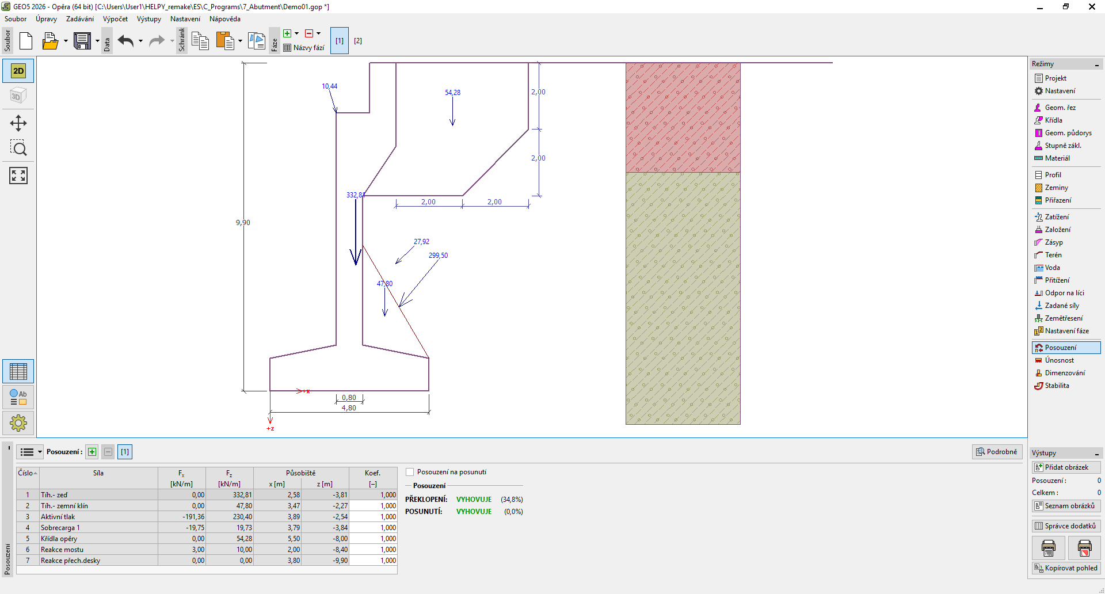
Task: Click the fit-to-window view icon
Action: pos(18,176)
